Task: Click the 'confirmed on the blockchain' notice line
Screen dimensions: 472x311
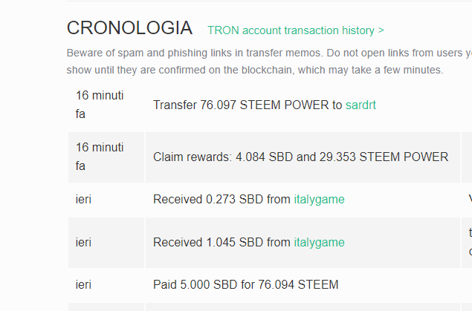Action: pyautogui.click(x=255, y=70)
